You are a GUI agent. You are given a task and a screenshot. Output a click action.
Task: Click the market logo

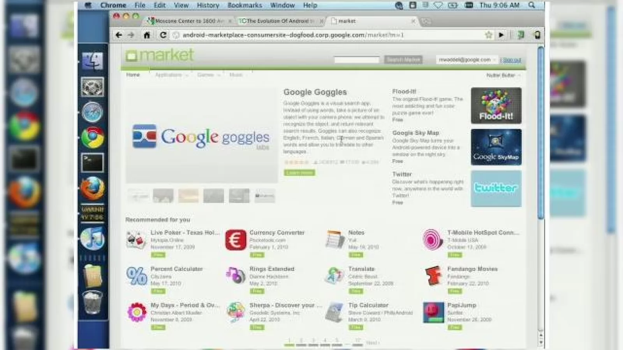[x=159, y=55]
